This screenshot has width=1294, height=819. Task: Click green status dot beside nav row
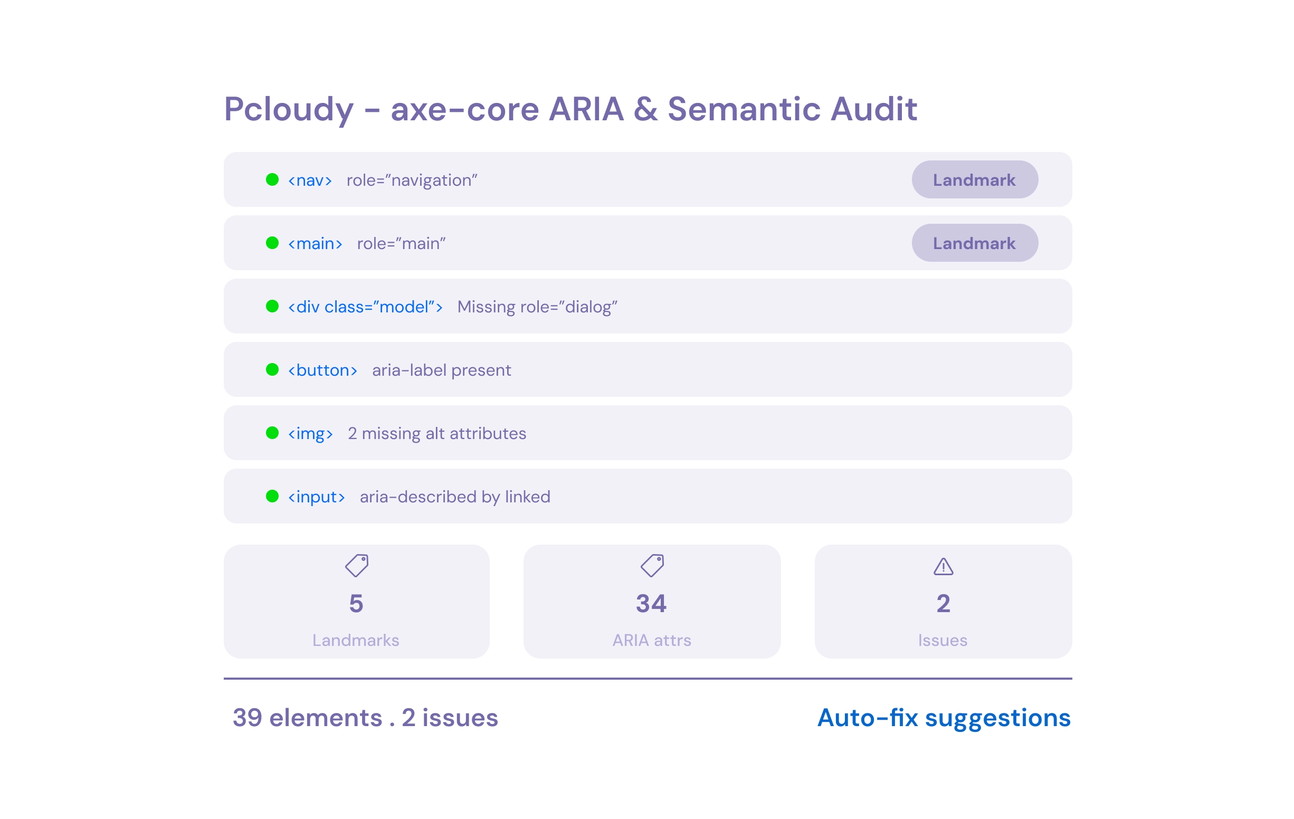(x=272, y=179)
